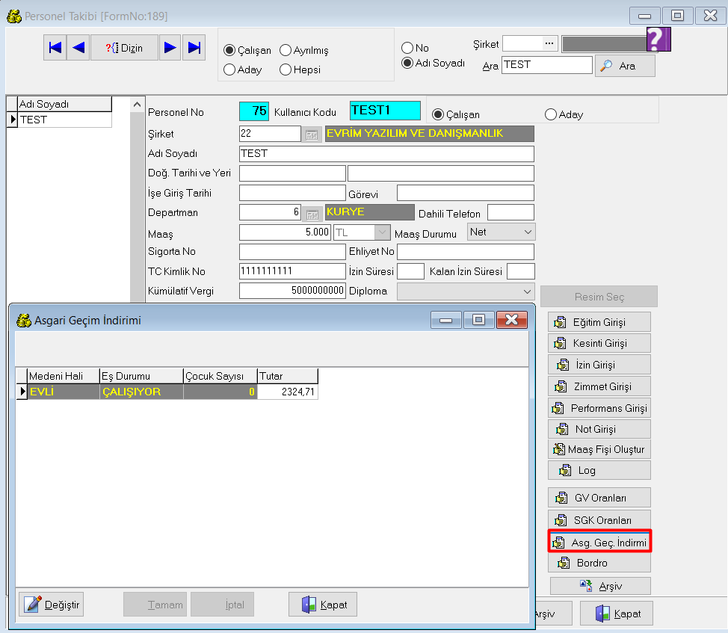Go to previous record arrow
This screenshot has width=728, height=633.
[78, 47]
